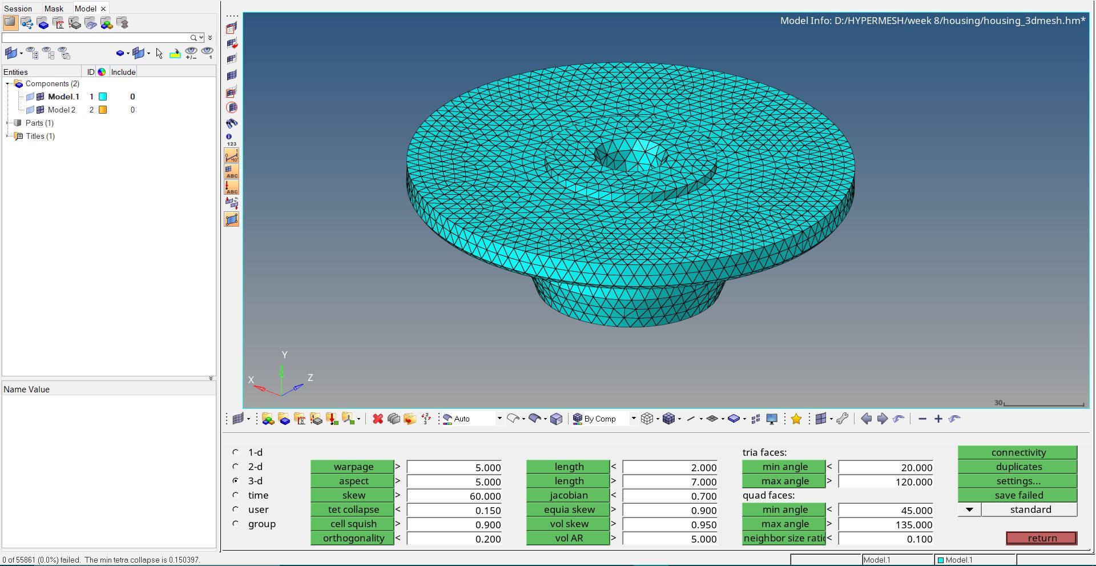Image resolution: width=1096 pixels, height=566 pixels.
Task: Click the screen capture monitor icon
Action: point(772,419)
